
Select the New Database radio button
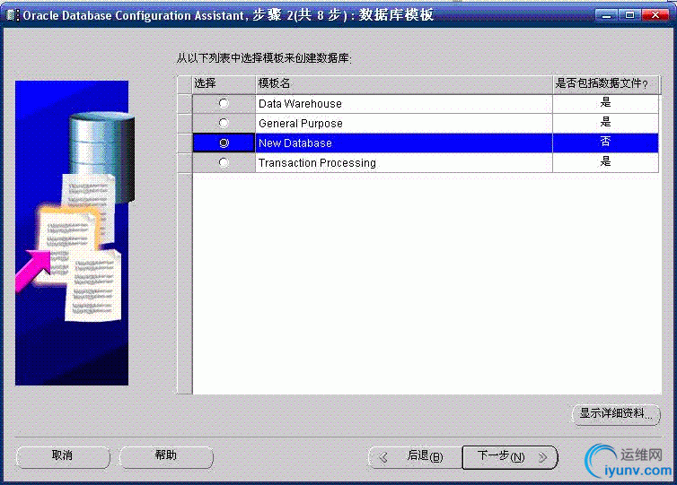click(x=224, y=143)
